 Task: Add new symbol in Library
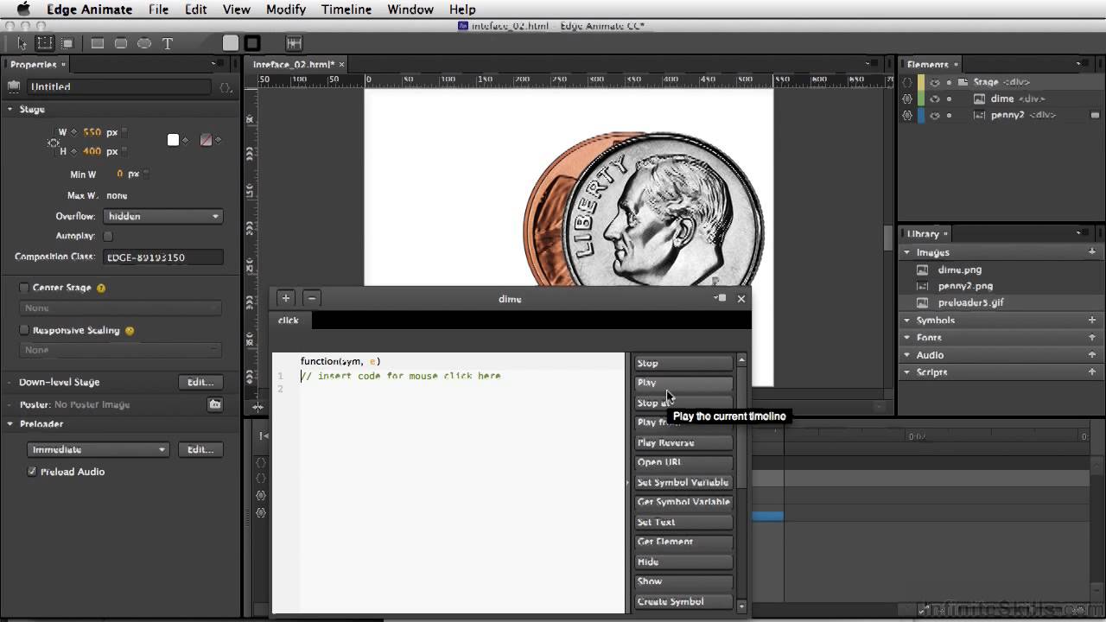(x=1092, y=321)
